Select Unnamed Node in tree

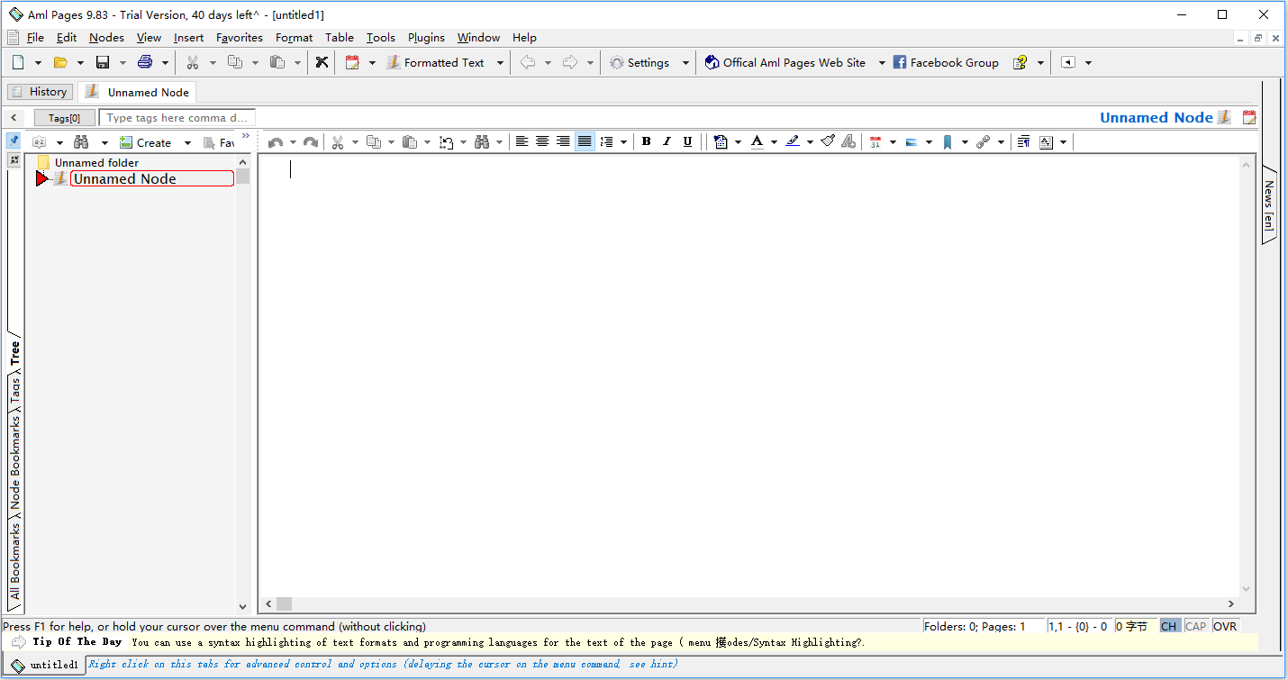coord(151,178)
